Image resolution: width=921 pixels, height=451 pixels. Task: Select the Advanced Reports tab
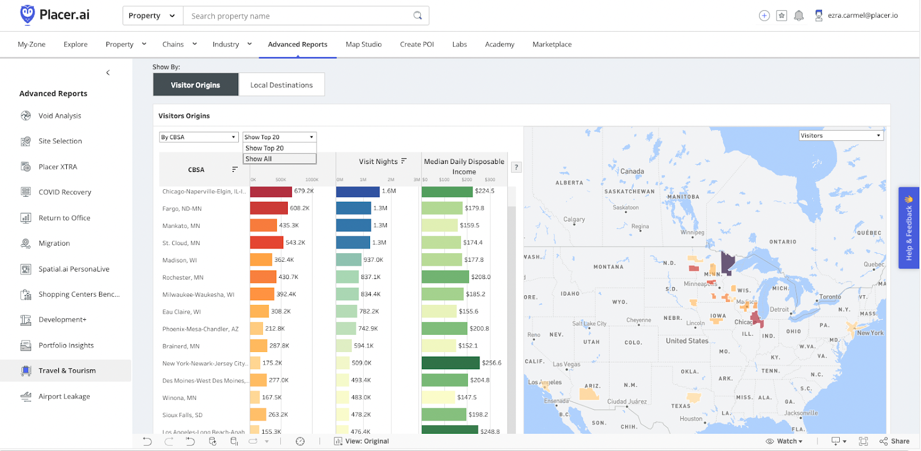pos(298,44)
